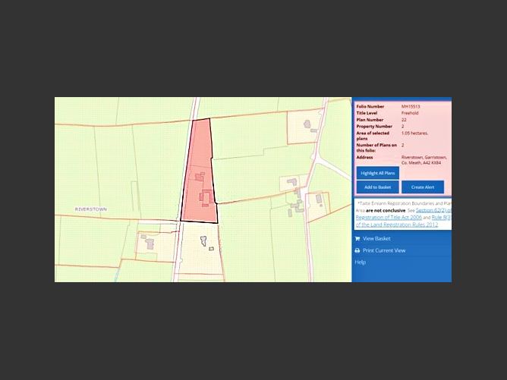Click the Freehold title level value

[410, 113]
